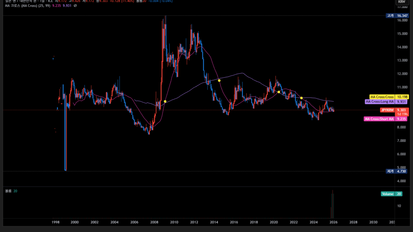Click the 2026 label on time axis
Image resolution: width=413 pixels, height=232 pixels.
pyautogui.click(x=333, y=223)
